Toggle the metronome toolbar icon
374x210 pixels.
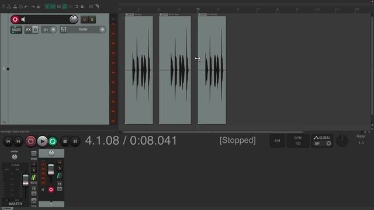(38, 6)
